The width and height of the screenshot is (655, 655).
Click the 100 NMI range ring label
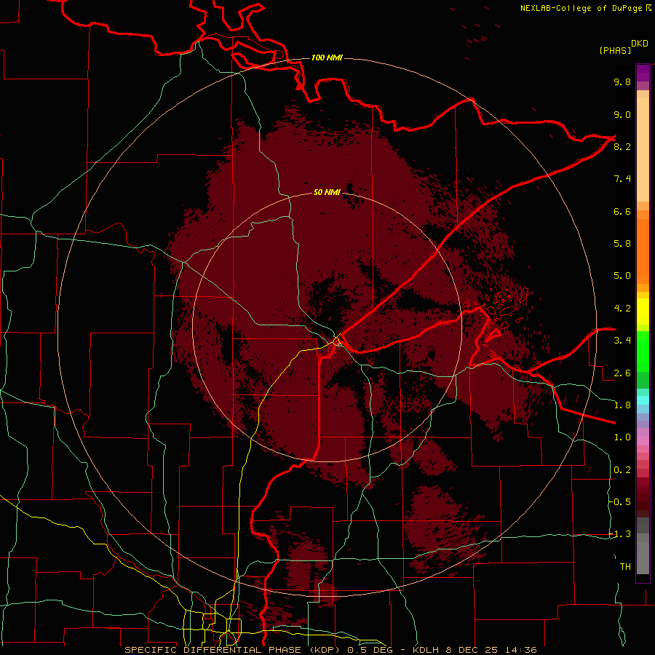(x=327, y=57)
